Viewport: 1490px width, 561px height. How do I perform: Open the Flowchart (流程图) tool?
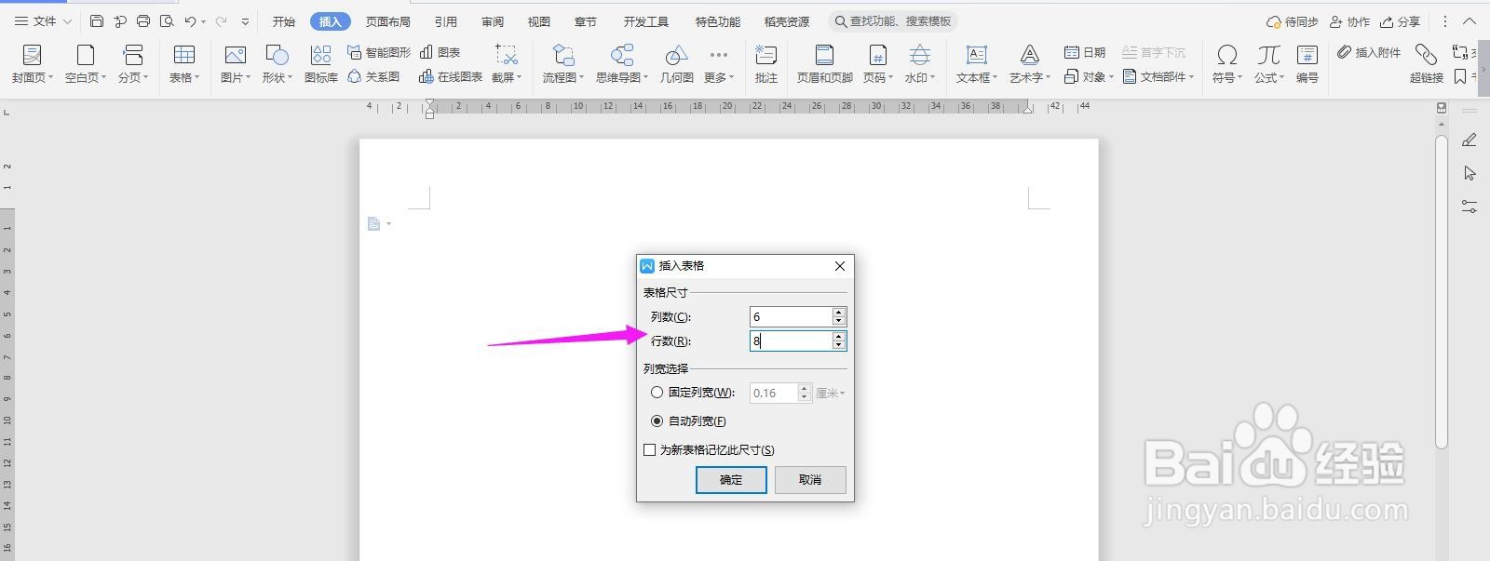click(x=563, y=63)
